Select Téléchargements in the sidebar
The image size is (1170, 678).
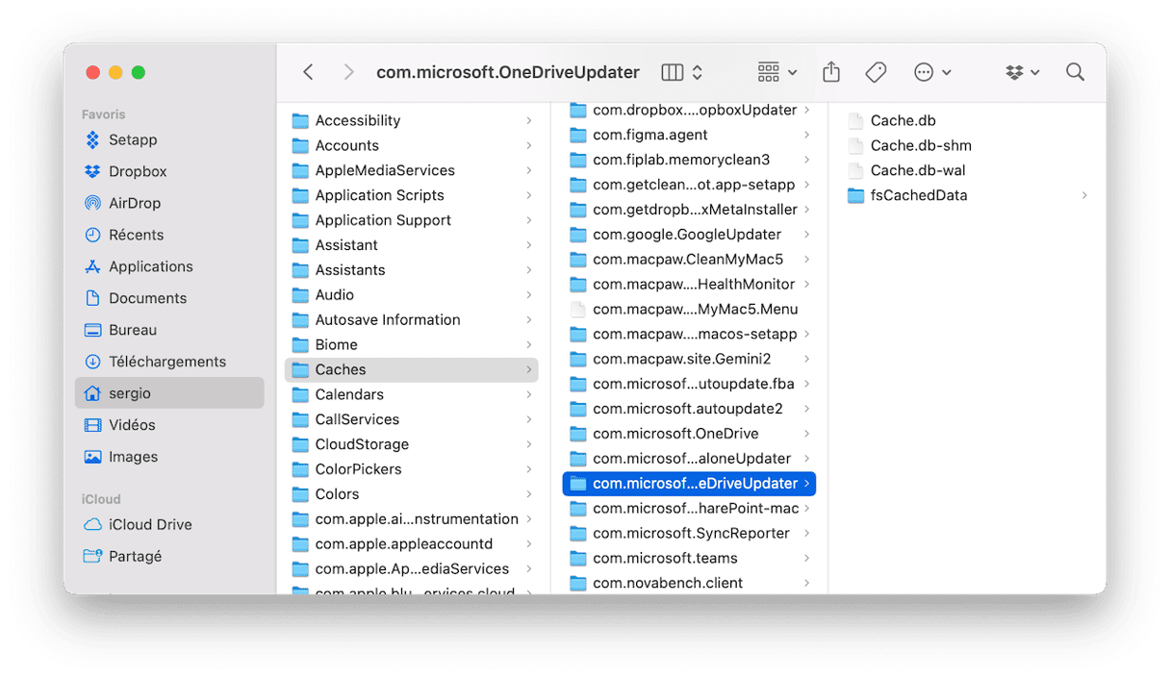tap(166, 362)
